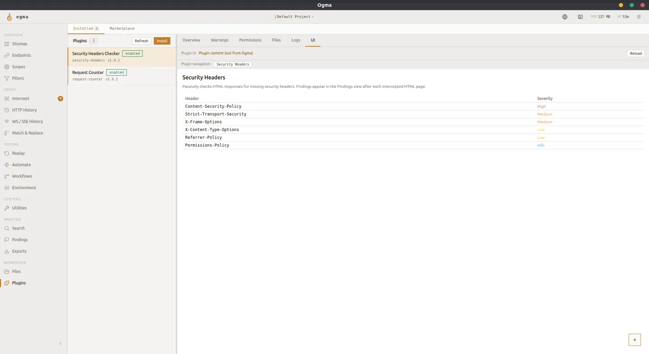The image size is (649, 354).
Task: Click the Severity column heading
Action: [545, 99]
